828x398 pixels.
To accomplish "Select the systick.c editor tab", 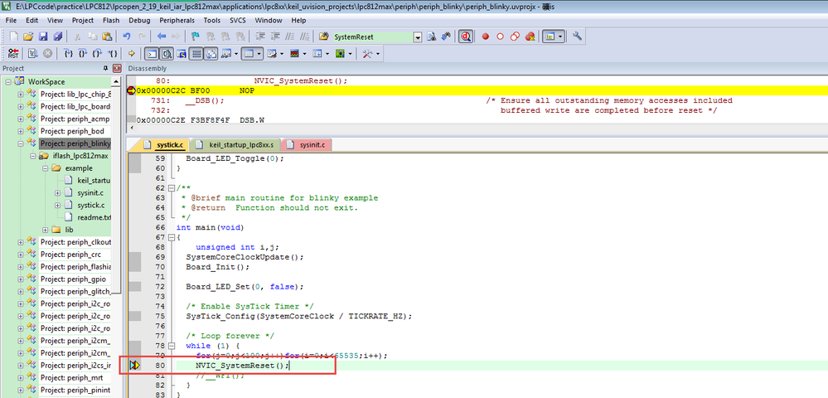I will click(x=164, y=145).
